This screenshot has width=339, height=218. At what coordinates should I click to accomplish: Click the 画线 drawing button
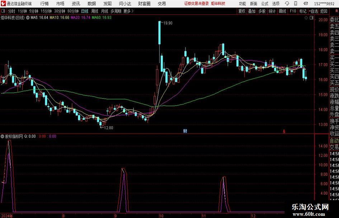pos(282,11)
